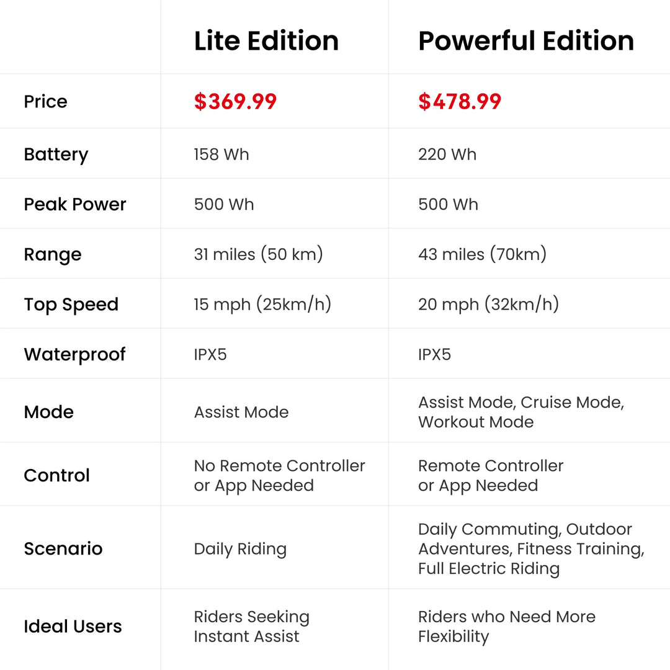Select the 31 miles (50 km) range value
The height and width of the screenshot is (670, 670).
258,254
